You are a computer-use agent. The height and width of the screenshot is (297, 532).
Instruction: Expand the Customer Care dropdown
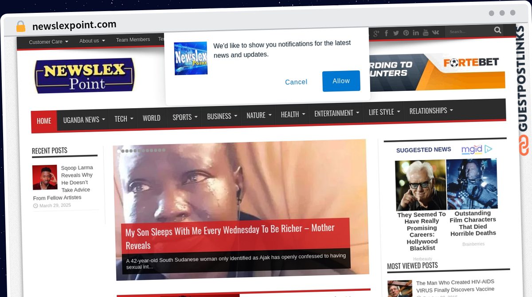point(48,42)
